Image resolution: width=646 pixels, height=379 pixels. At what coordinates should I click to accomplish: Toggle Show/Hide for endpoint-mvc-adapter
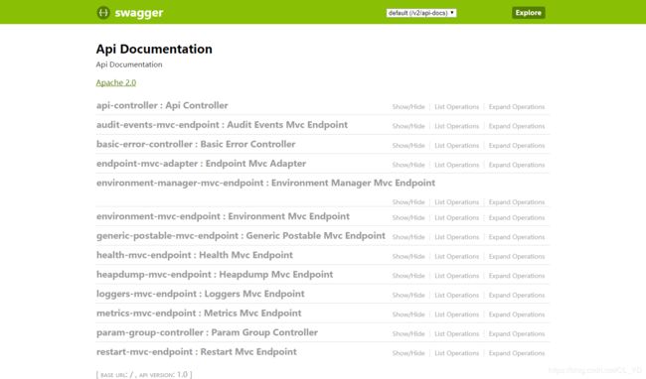[408, 165]
